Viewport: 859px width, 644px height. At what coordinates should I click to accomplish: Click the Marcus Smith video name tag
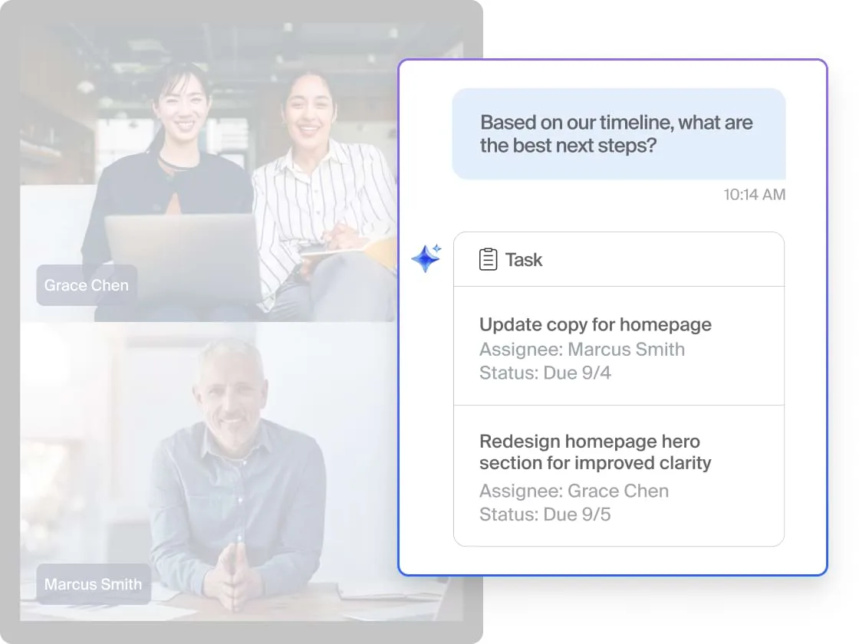coord(93,584)
